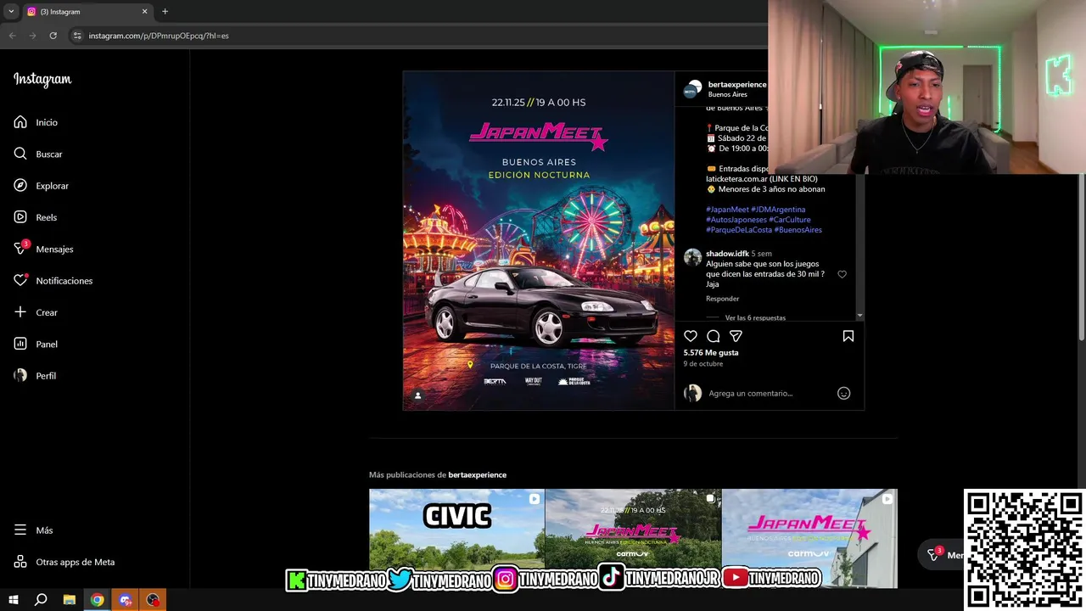1086x611 pixels.
Task: Click hashtag #BuenosAires
Action: click(x=798, y=230)
